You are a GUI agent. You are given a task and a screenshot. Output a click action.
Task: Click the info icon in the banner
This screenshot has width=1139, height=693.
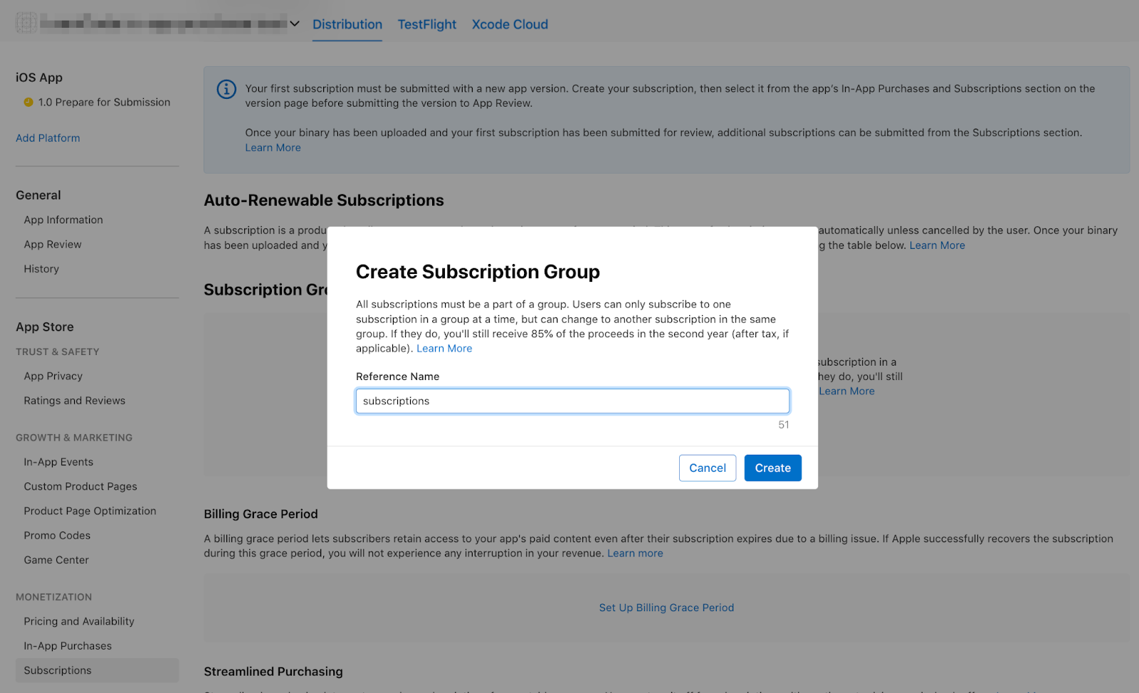click(x=226, y=89)
